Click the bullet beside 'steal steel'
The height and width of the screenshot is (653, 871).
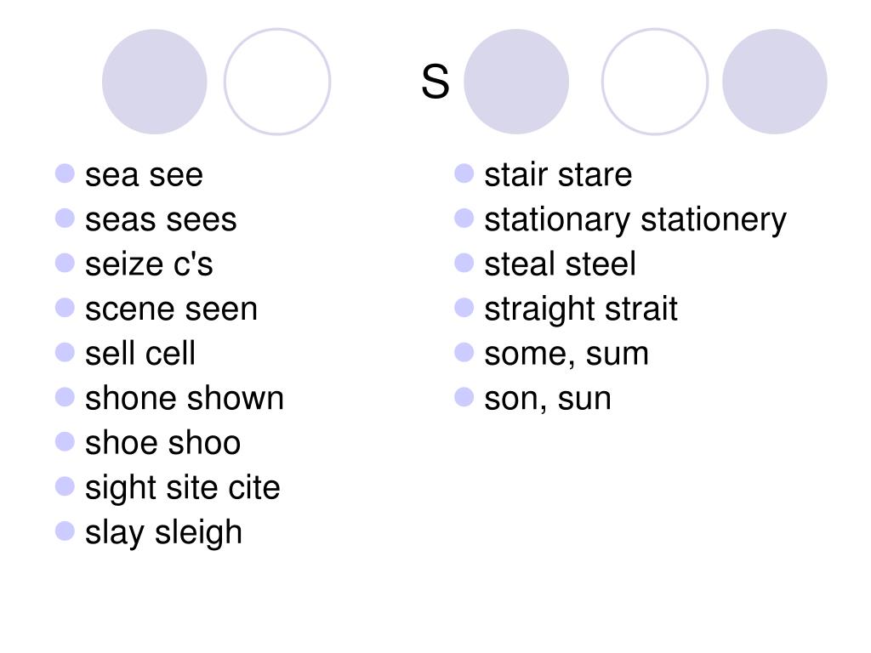coord(464,263)
